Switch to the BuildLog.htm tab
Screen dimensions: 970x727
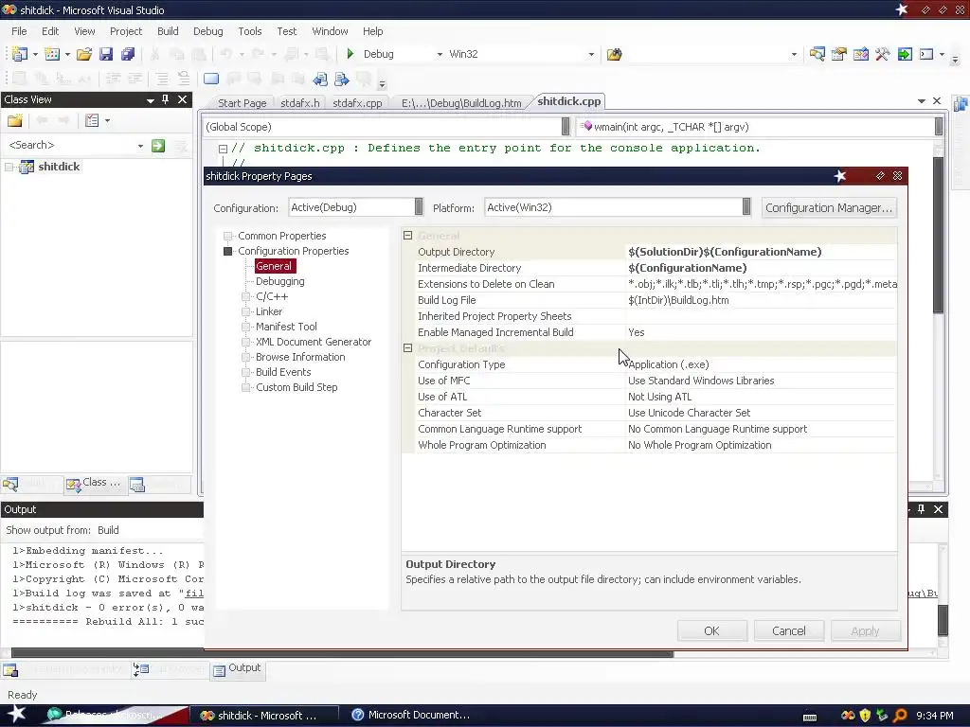[461, 102]
